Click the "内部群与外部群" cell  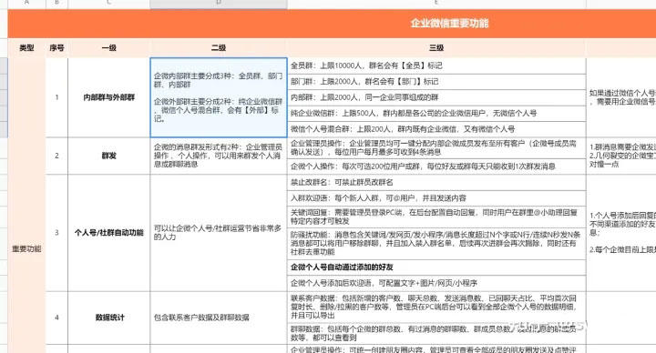(108, 97)
